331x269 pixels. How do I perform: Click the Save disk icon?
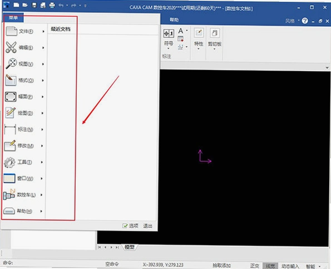34,5
